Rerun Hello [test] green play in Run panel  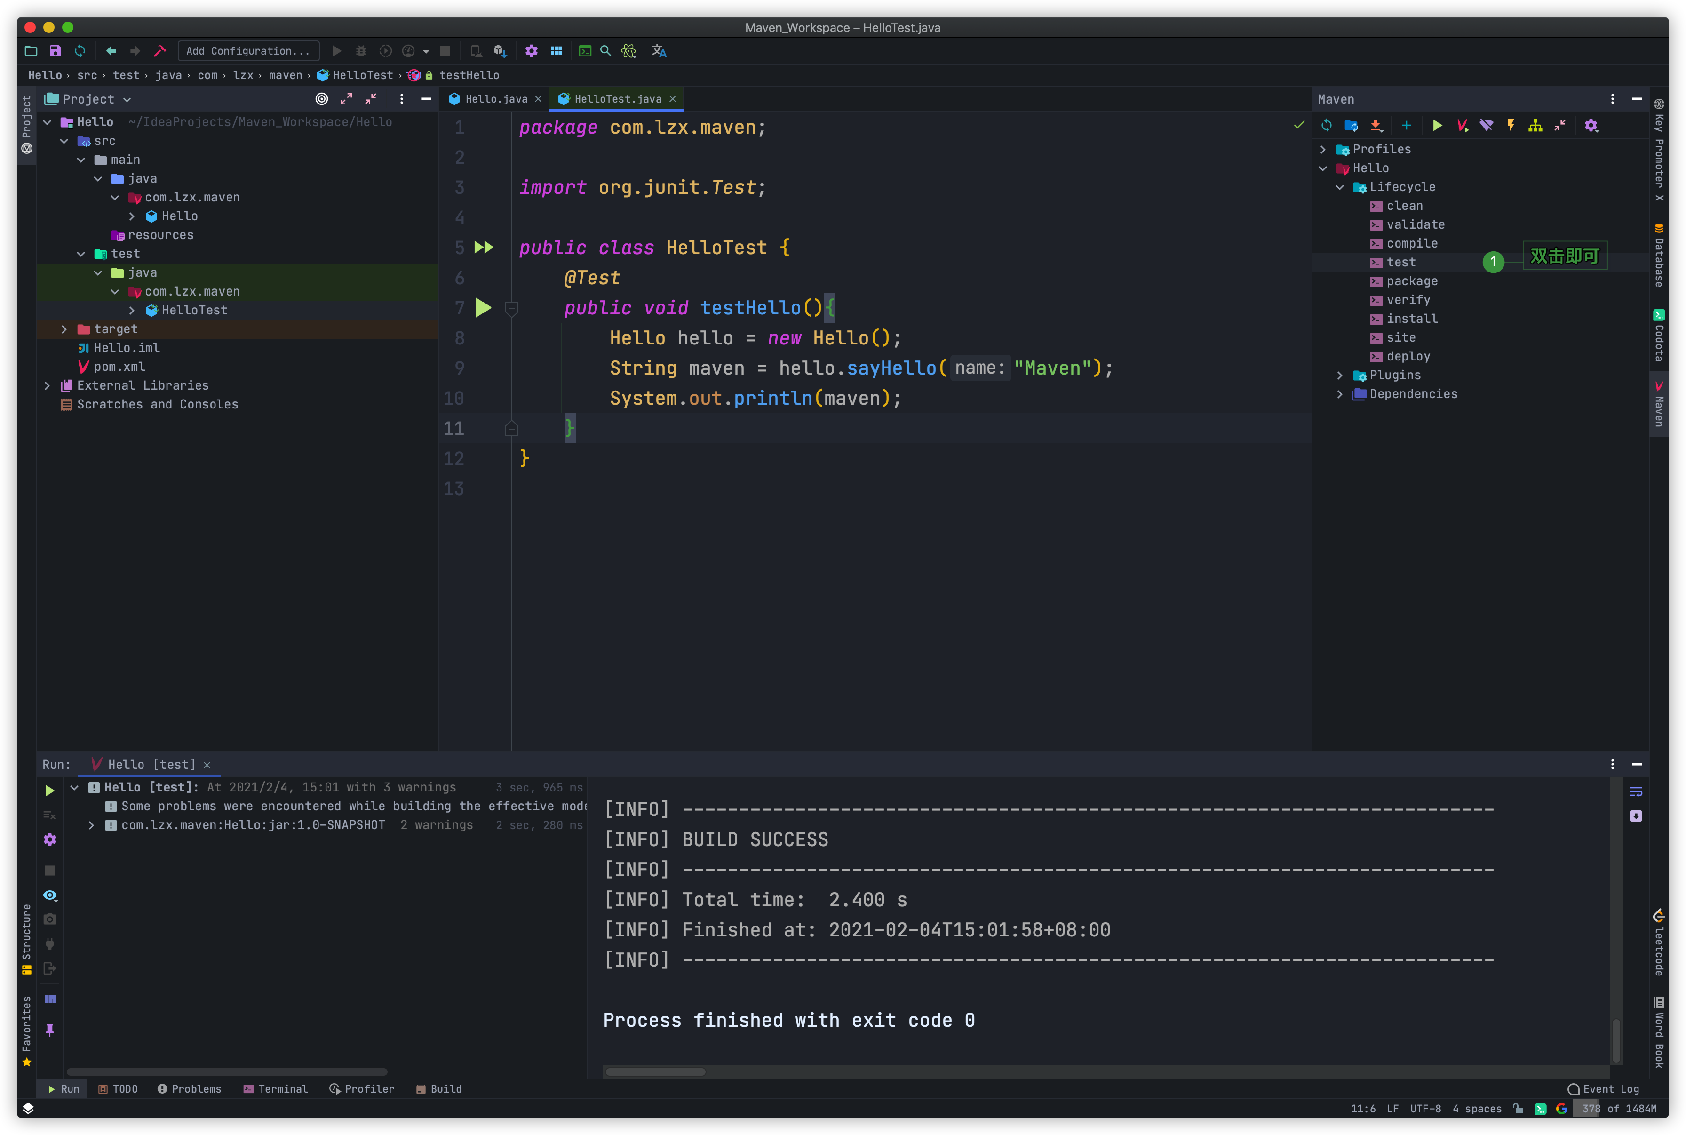[49, 791]
